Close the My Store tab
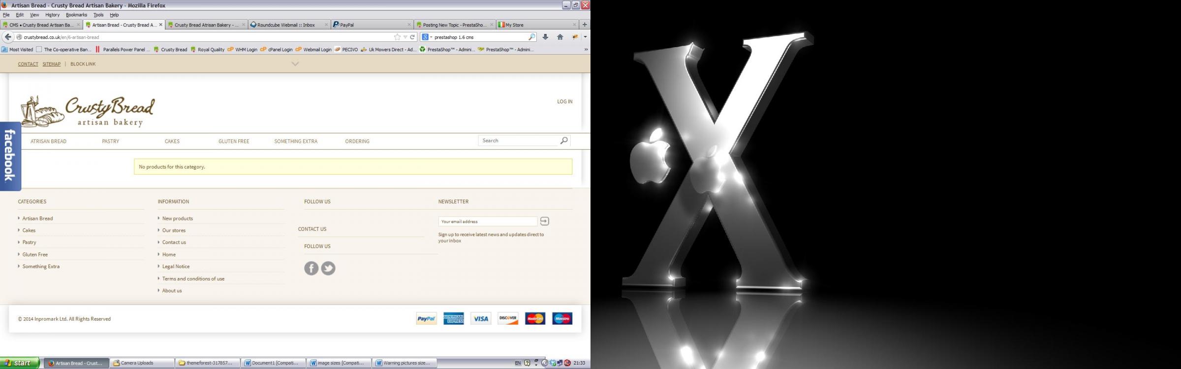Image resolution: width=1181 pixels, height=369 pixels. 574,25
